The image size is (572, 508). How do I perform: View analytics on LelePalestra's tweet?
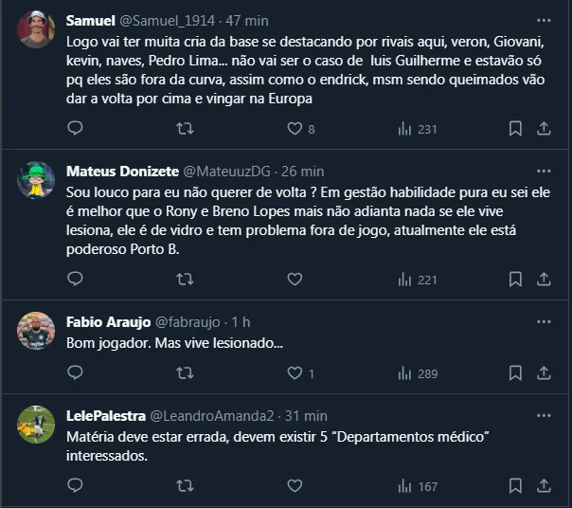[404, 486]
